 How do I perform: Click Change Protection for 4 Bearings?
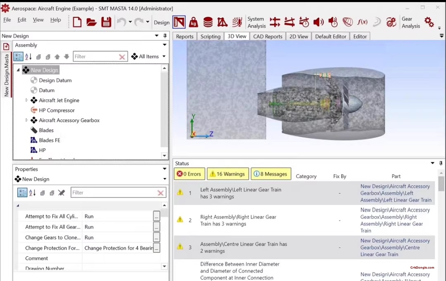119,248
